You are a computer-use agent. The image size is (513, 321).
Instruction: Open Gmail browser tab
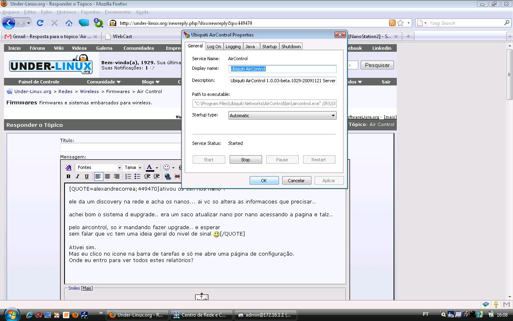click(51, 36)
